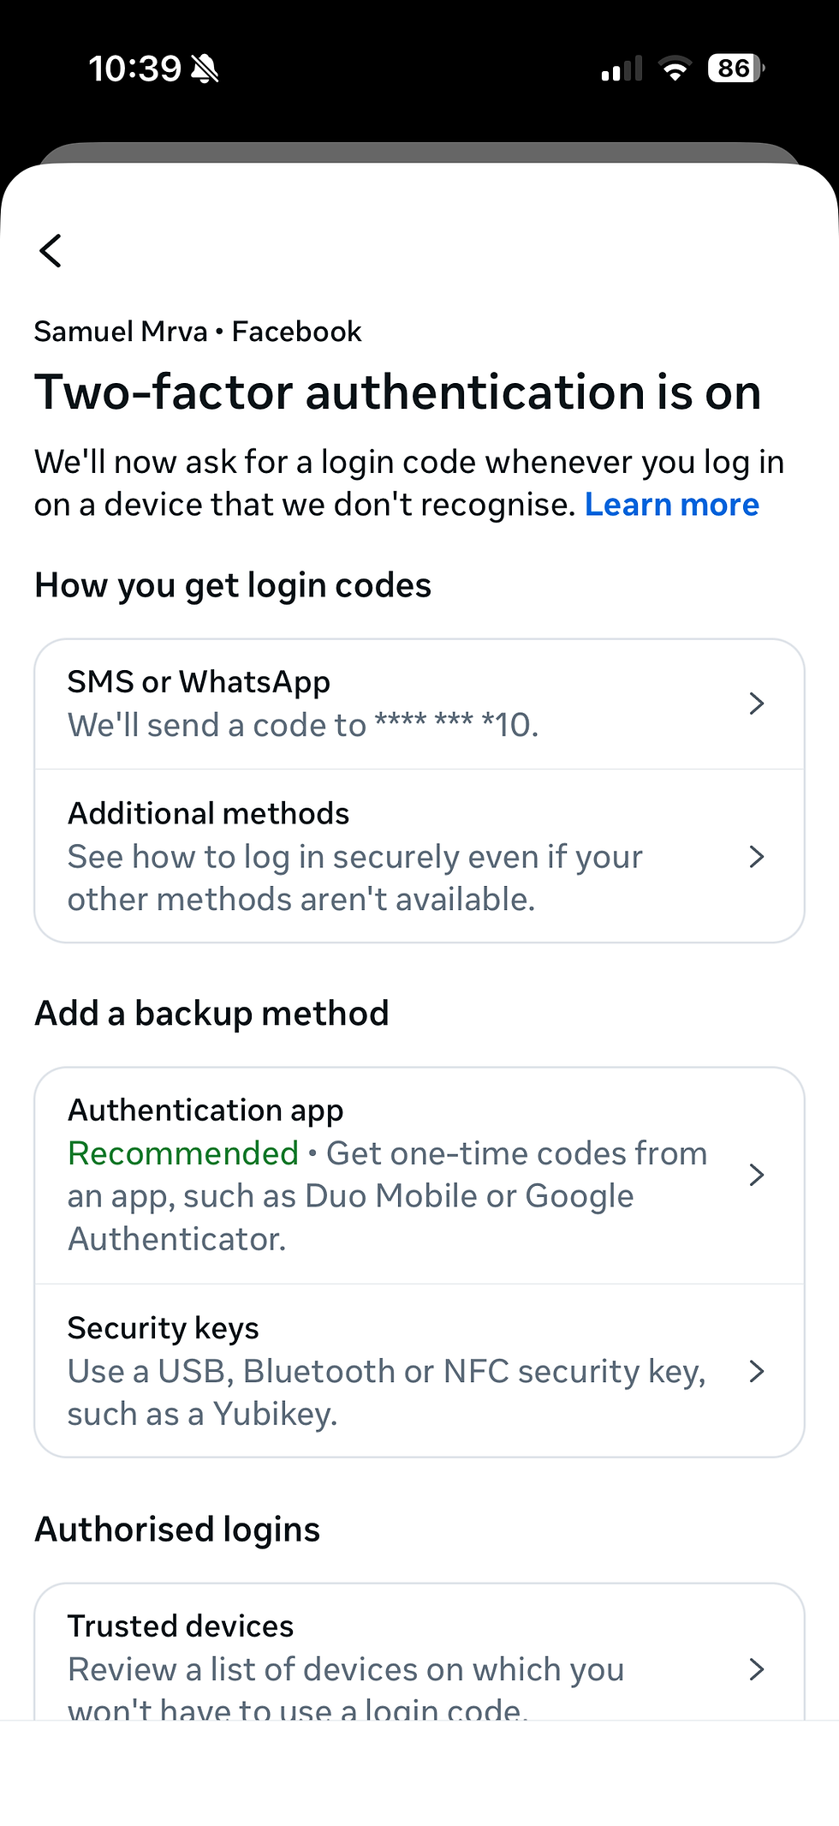Open Security keys to add a Yubikey
This screenshot has width=839, height=1826.
385,1371
